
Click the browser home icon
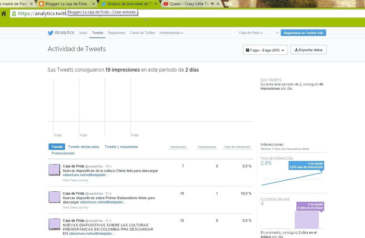pyautogui.click(x=4, y=14)
